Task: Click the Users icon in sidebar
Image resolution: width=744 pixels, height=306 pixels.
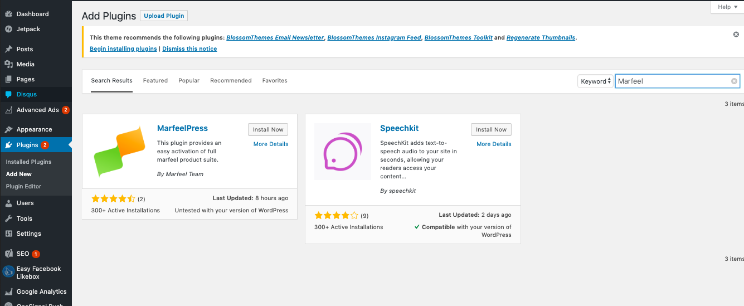Action: pos(8,203)
